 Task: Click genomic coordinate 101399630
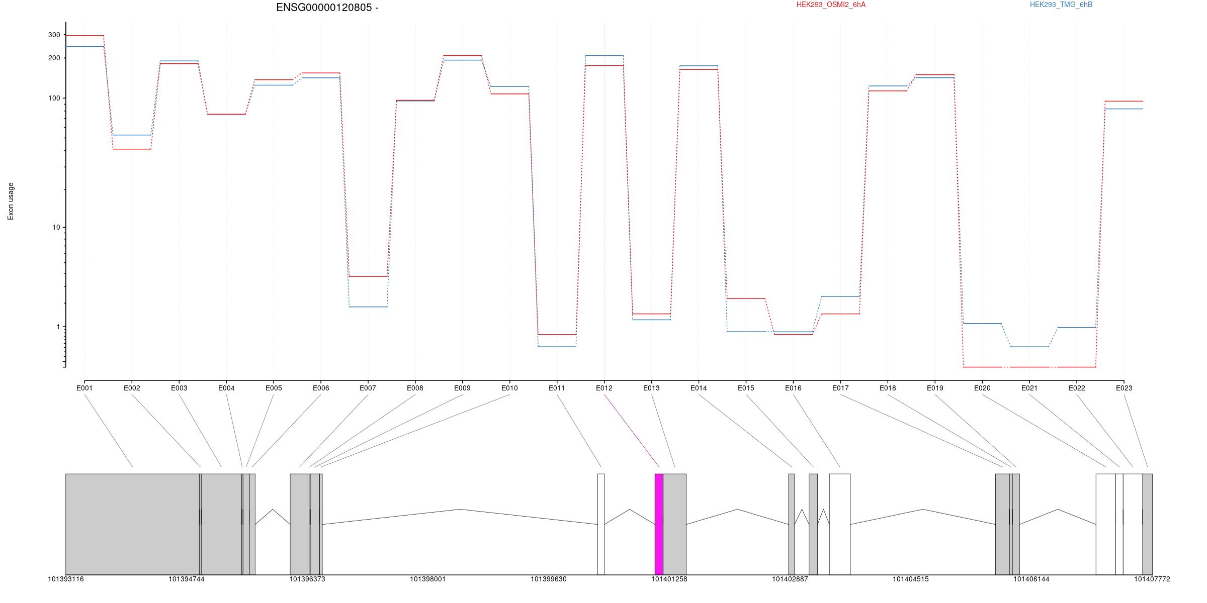tap(549, 579)
